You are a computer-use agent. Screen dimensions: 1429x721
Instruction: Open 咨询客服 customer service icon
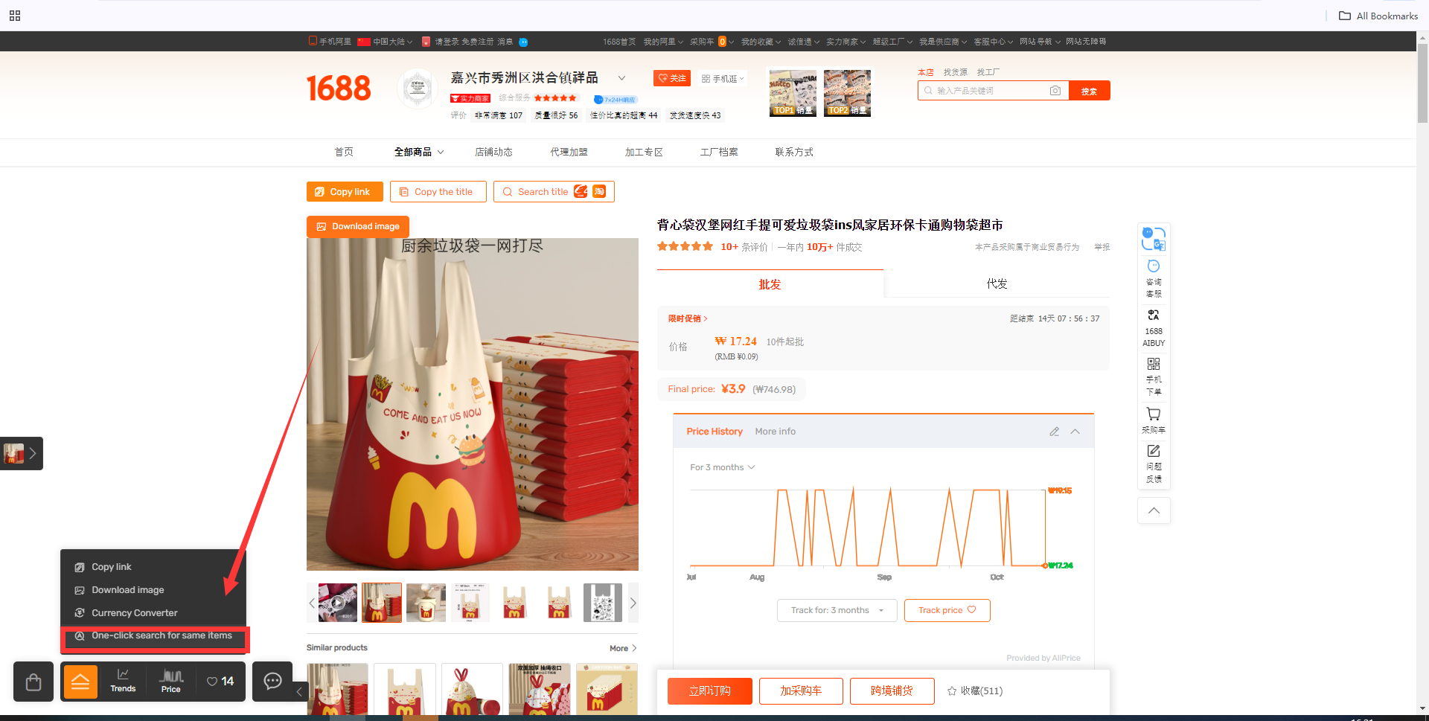point(1154,278)
